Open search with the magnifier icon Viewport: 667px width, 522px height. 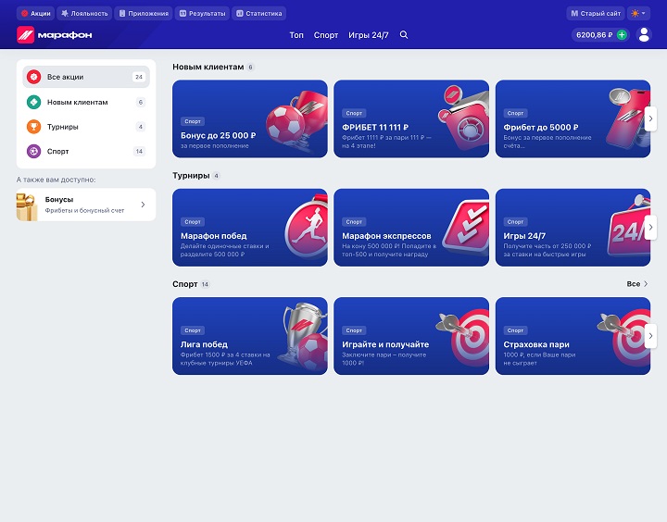(404, 34)
